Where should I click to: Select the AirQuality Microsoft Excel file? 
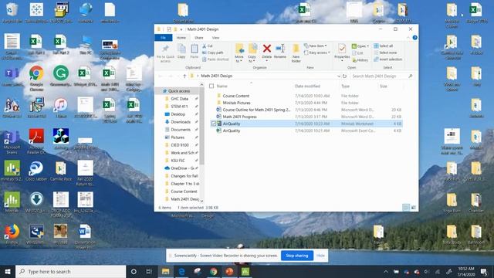[232, 131]
